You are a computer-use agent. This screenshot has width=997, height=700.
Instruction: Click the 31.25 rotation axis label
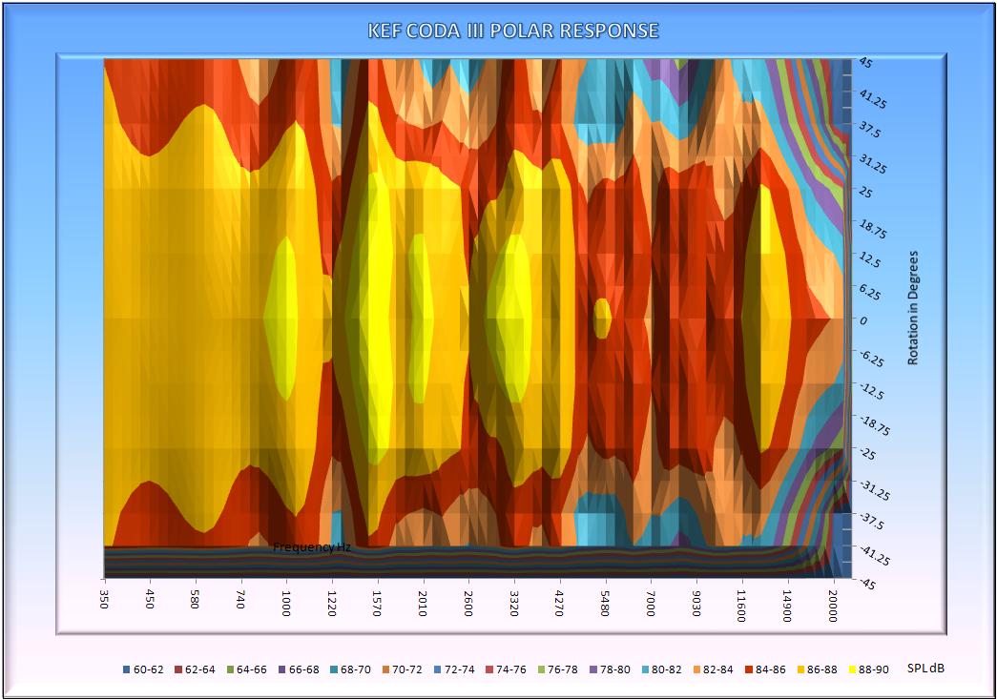[x=874, y=165]
